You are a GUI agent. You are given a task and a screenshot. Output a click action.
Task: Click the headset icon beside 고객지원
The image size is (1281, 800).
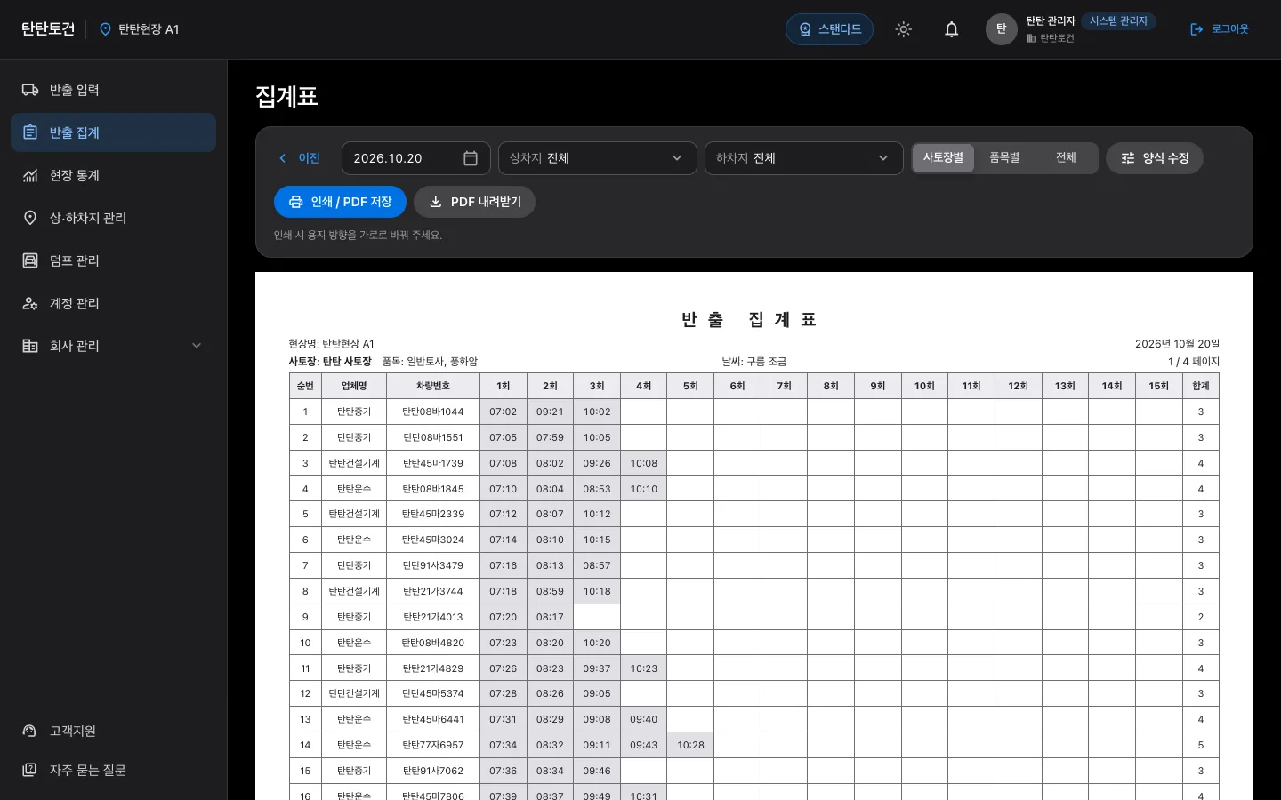[x=30, y=731]
